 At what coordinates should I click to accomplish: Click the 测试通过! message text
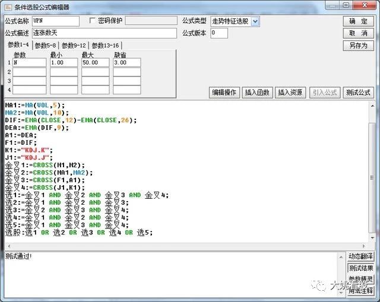click(18, 256)
